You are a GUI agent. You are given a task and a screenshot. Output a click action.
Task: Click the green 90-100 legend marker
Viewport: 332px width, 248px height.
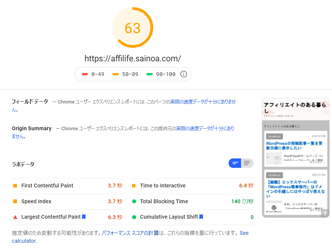[149, 74]
